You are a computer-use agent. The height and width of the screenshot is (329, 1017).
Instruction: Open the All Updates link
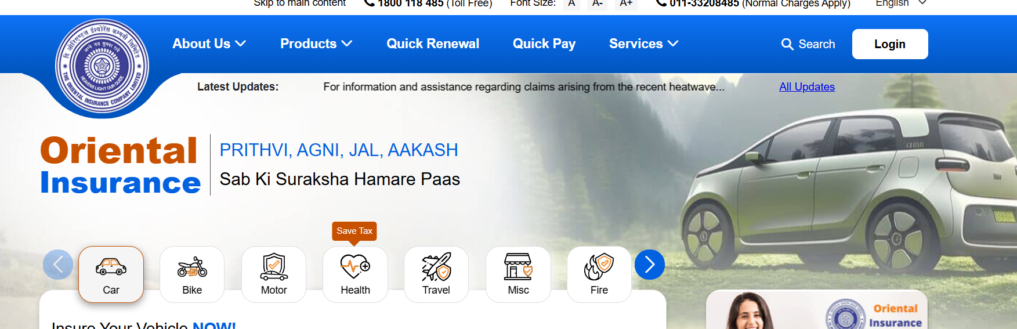click(x=807, y=86)
